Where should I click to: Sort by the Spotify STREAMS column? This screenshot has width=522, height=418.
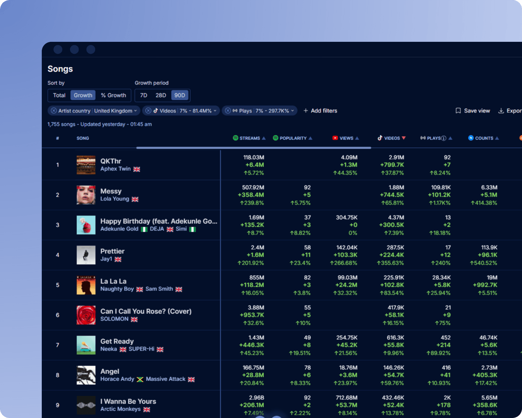click(x=249, y=138)
